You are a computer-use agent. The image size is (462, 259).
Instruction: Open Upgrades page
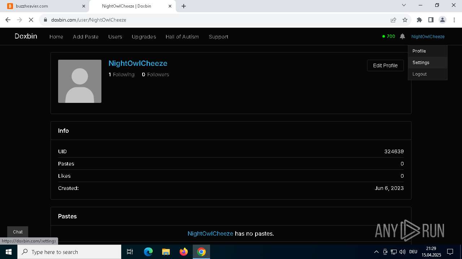tap(144, 37)
